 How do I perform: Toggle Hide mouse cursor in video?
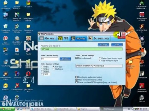(x=76, y=80)
